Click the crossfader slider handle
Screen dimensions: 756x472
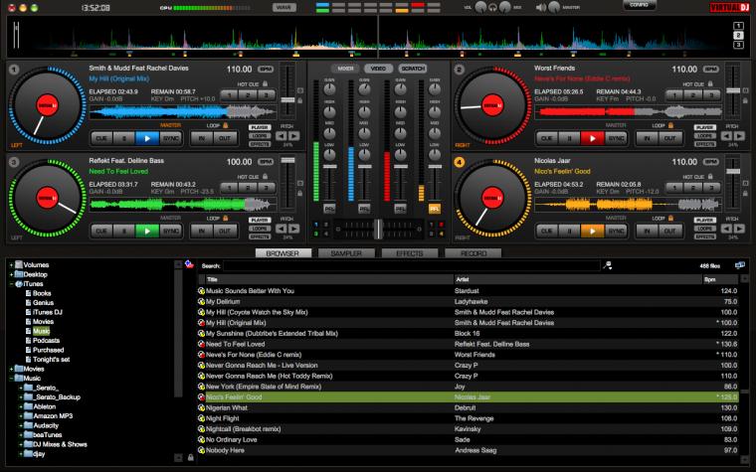(x=378, y=229)
